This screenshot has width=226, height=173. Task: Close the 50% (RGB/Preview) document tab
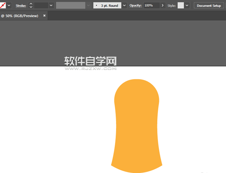(44, 16)
